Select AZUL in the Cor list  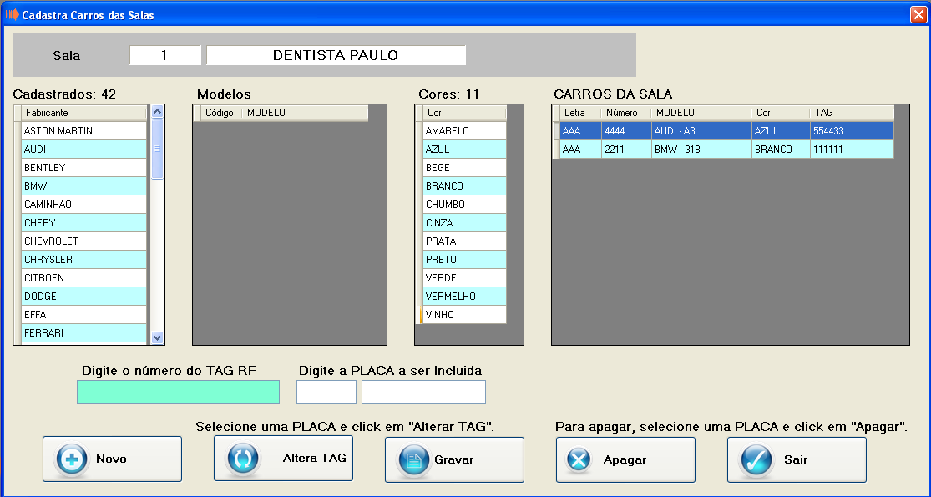[x=464, y=149]
